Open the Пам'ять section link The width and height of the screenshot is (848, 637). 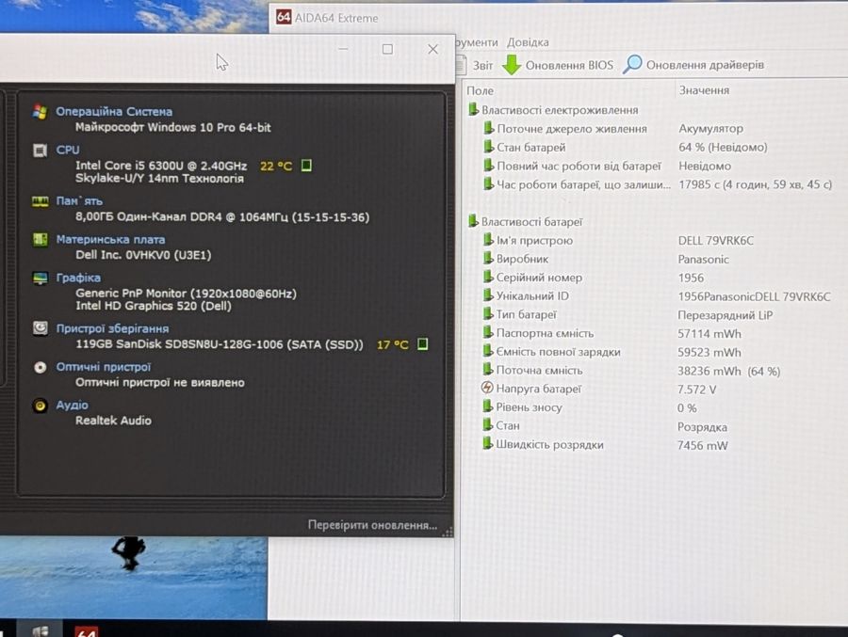click(x=79, y=201)
